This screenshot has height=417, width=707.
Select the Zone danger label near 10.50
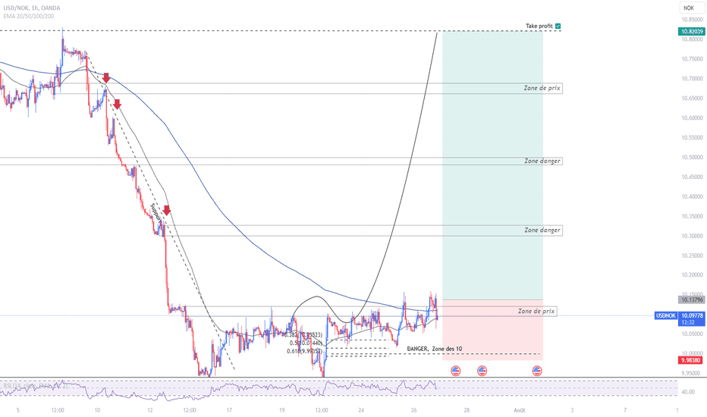542,161
